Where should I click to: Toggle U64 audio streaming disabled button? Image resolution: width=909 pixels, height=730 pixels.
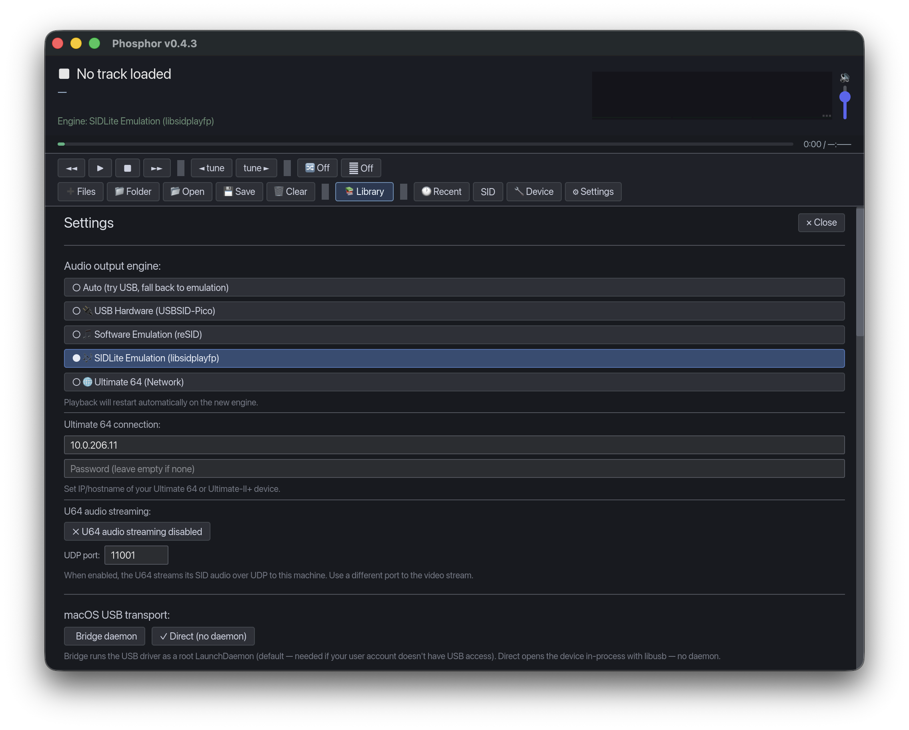[137, 532]
